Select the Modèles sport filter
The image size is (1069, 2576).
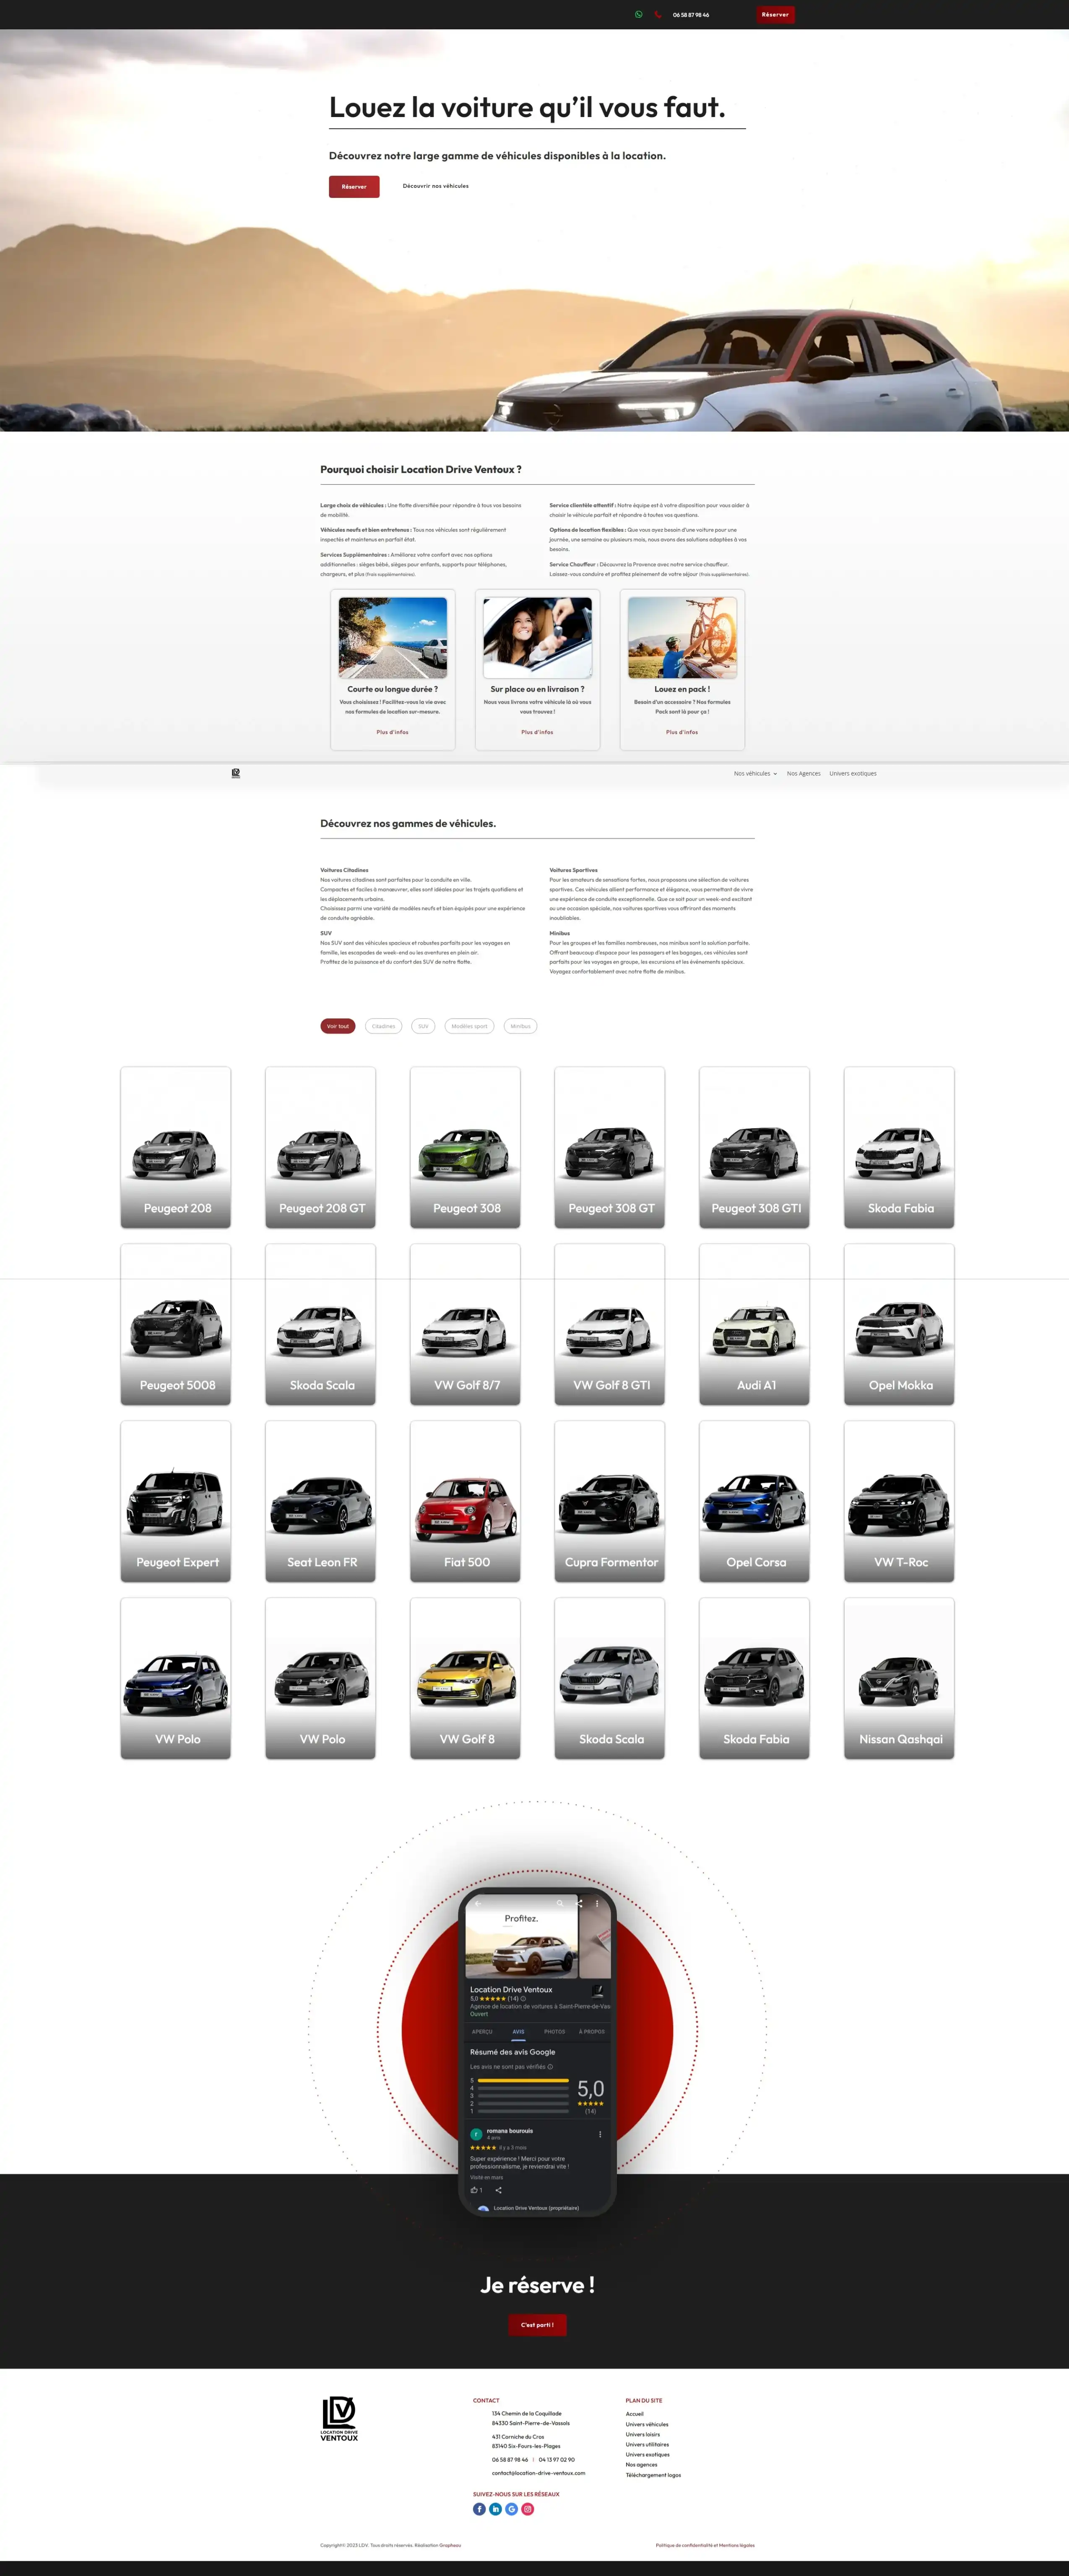pos(469,1026)
